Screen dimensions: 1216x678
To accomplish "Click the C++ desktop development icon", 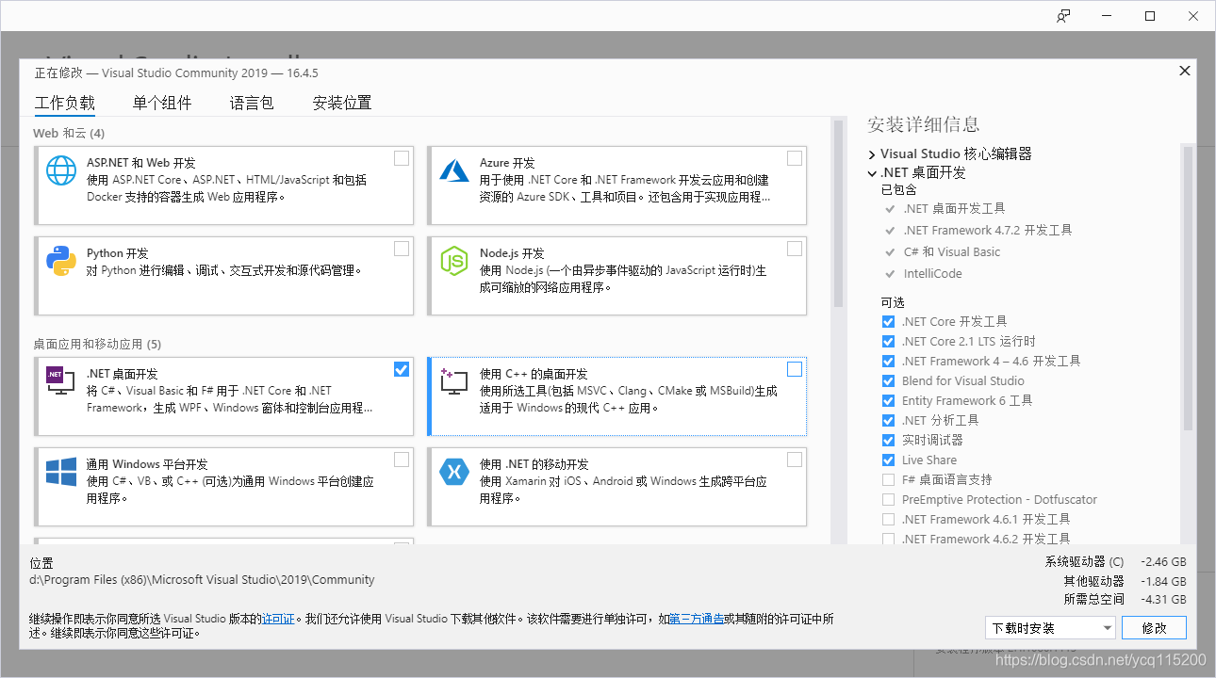I will [454, 380].
